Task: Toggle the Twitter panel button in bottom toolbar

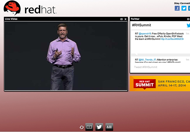Action: 99,127
